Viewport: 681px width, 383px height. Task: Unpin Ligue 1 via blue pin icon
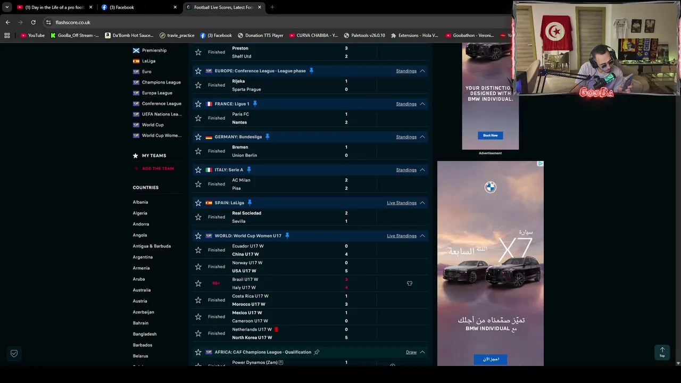coord(255,104)
